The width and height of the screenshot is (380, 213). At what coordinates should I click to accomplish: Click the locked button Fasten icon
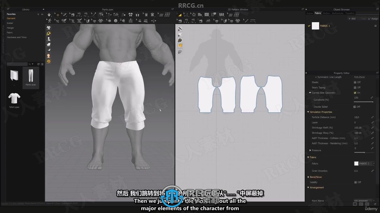point(123,21)
